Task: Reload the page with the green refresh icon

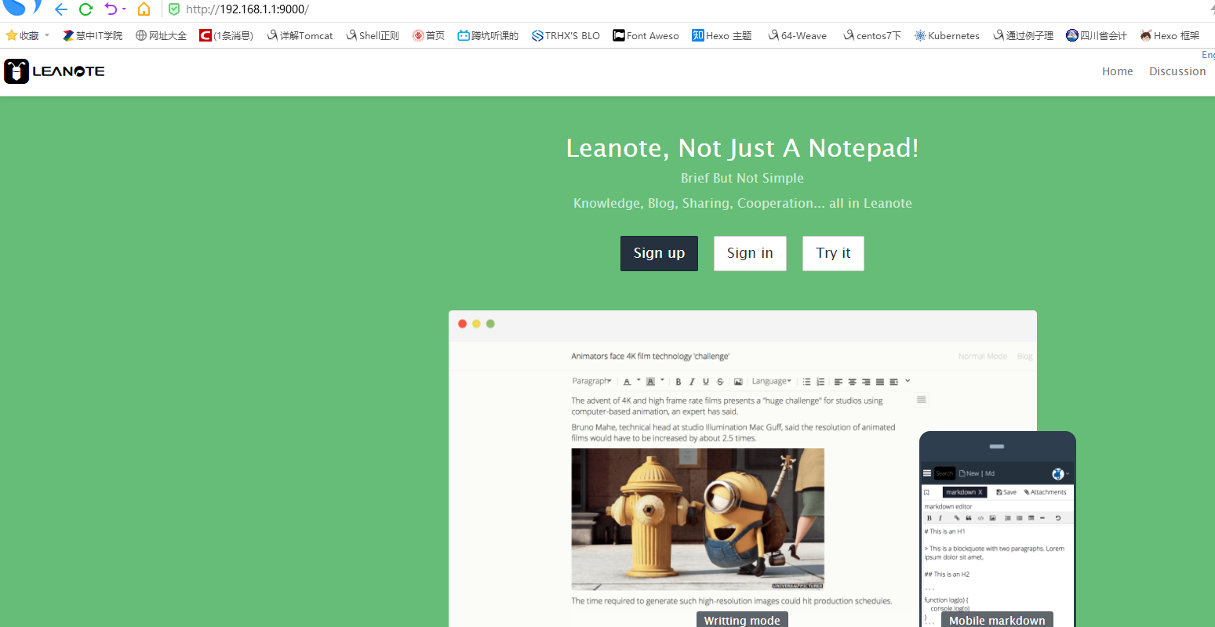Action: point(86,9)
